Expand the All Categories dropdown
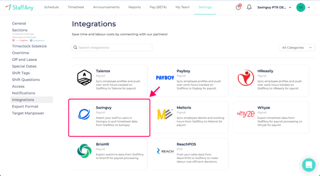This screenshot has width=320, height=176. (297, 48)
